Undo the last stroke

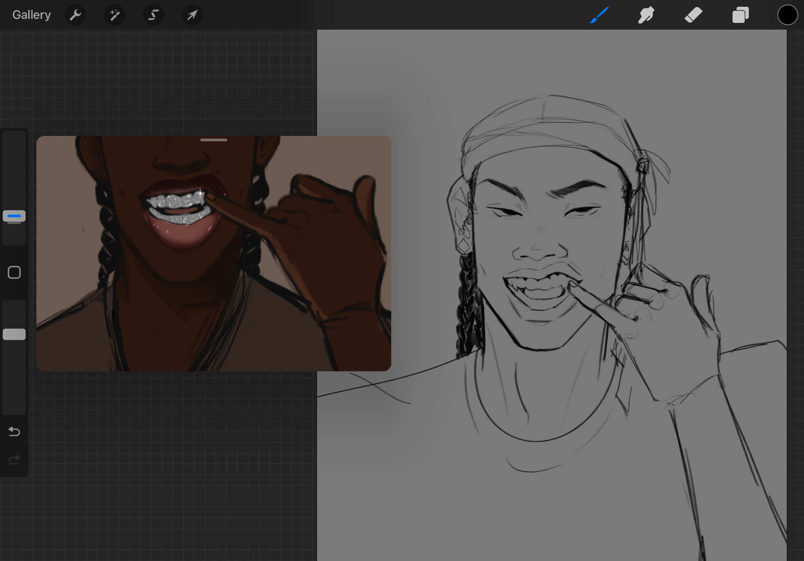(x=14, y=432)
